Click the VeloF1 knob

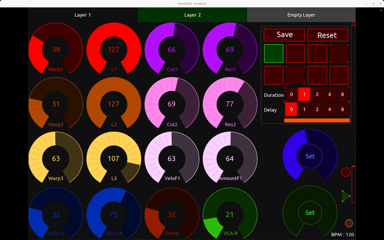pyautogui.click(x=172, y=157)
